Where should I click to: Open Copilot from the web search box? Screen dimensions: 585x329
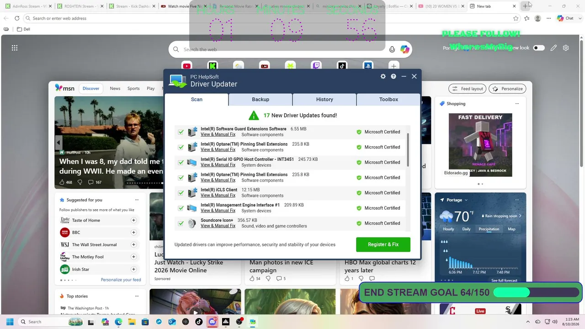(405, 49)
